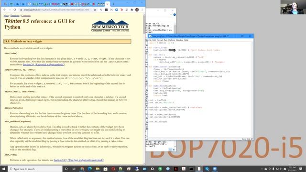306x172 pixels.
Task: Open the Universal widget methods link
Action: [x=44, y=64]
